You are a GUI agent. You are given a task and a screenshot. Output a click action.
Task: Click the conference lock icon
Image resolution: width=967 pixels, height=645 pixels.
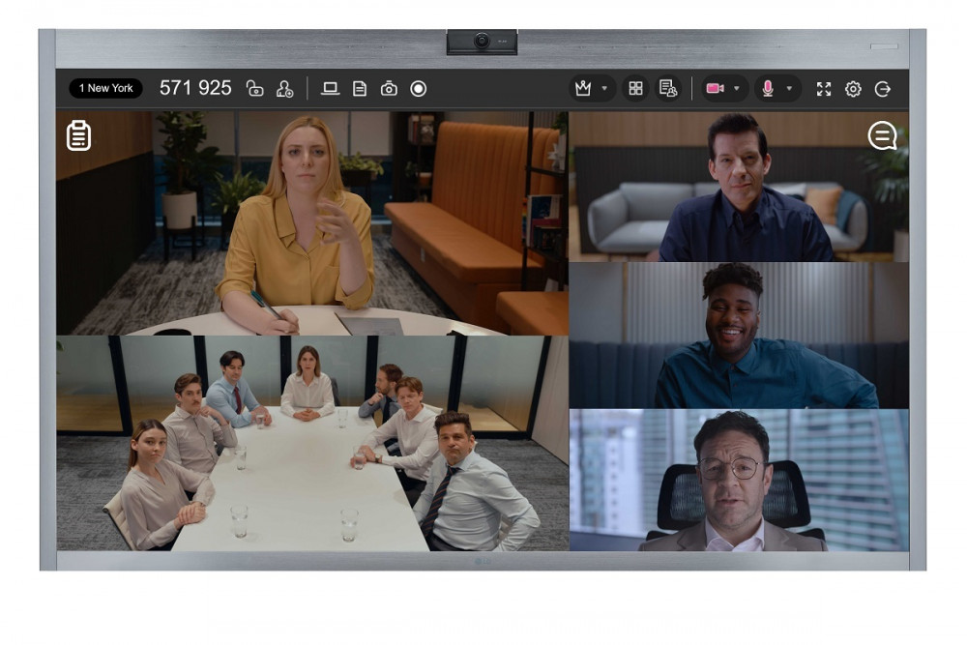click(255, 89)
